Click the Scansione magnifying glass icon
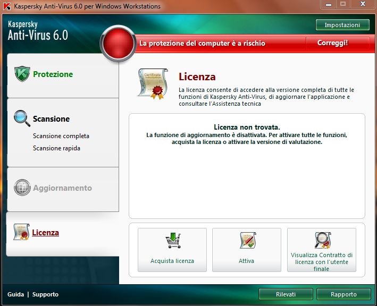 tap(22, 118)
